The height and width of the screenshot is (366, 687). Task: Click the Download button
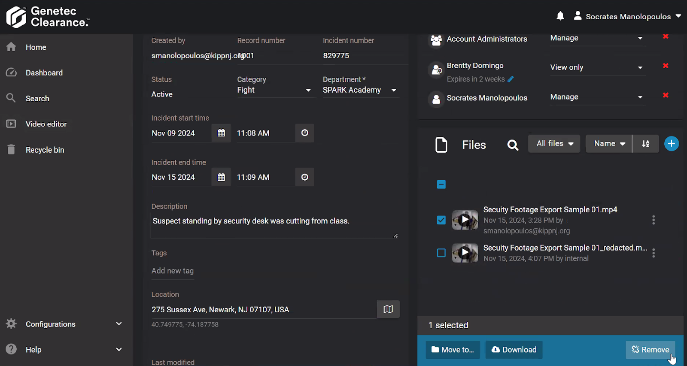[514, 350]
